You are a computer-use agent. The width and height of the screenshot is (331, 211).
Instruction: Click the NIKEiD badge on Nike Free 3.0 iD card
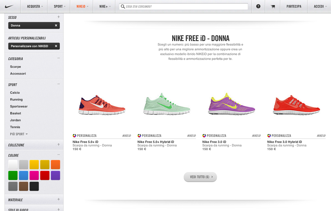[x=256, y=136]
